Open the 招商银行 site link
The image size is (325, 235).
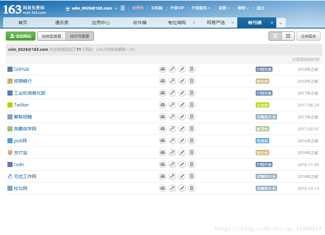tap(23, 81)
